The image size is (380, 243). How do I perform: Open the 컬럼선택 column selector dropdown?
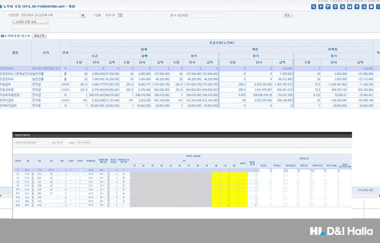coord(39,35)
